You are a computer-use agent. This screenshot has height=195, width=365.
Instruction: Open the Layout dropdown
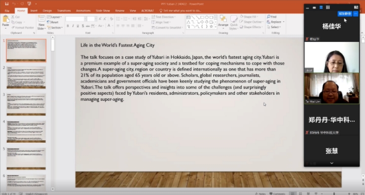click(54, 17)
